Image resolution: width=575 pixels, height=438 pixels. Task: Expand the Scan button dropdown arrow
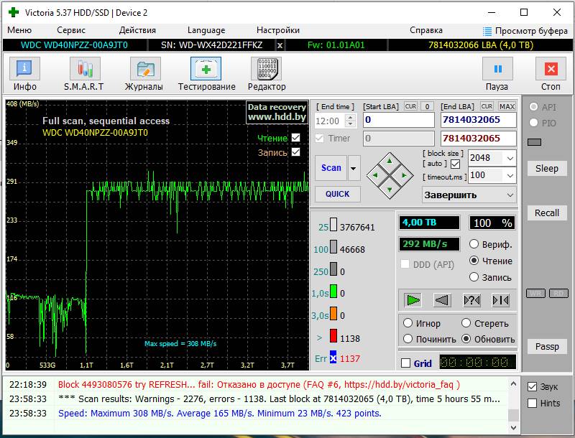pos(353,168)
